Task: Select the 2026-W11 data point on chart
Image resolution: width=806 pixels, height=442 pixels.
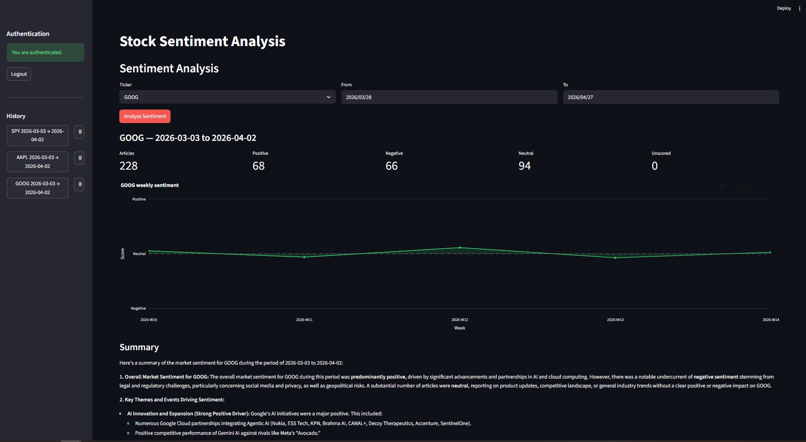Action: pyautogui.click(x=304, y=257)
